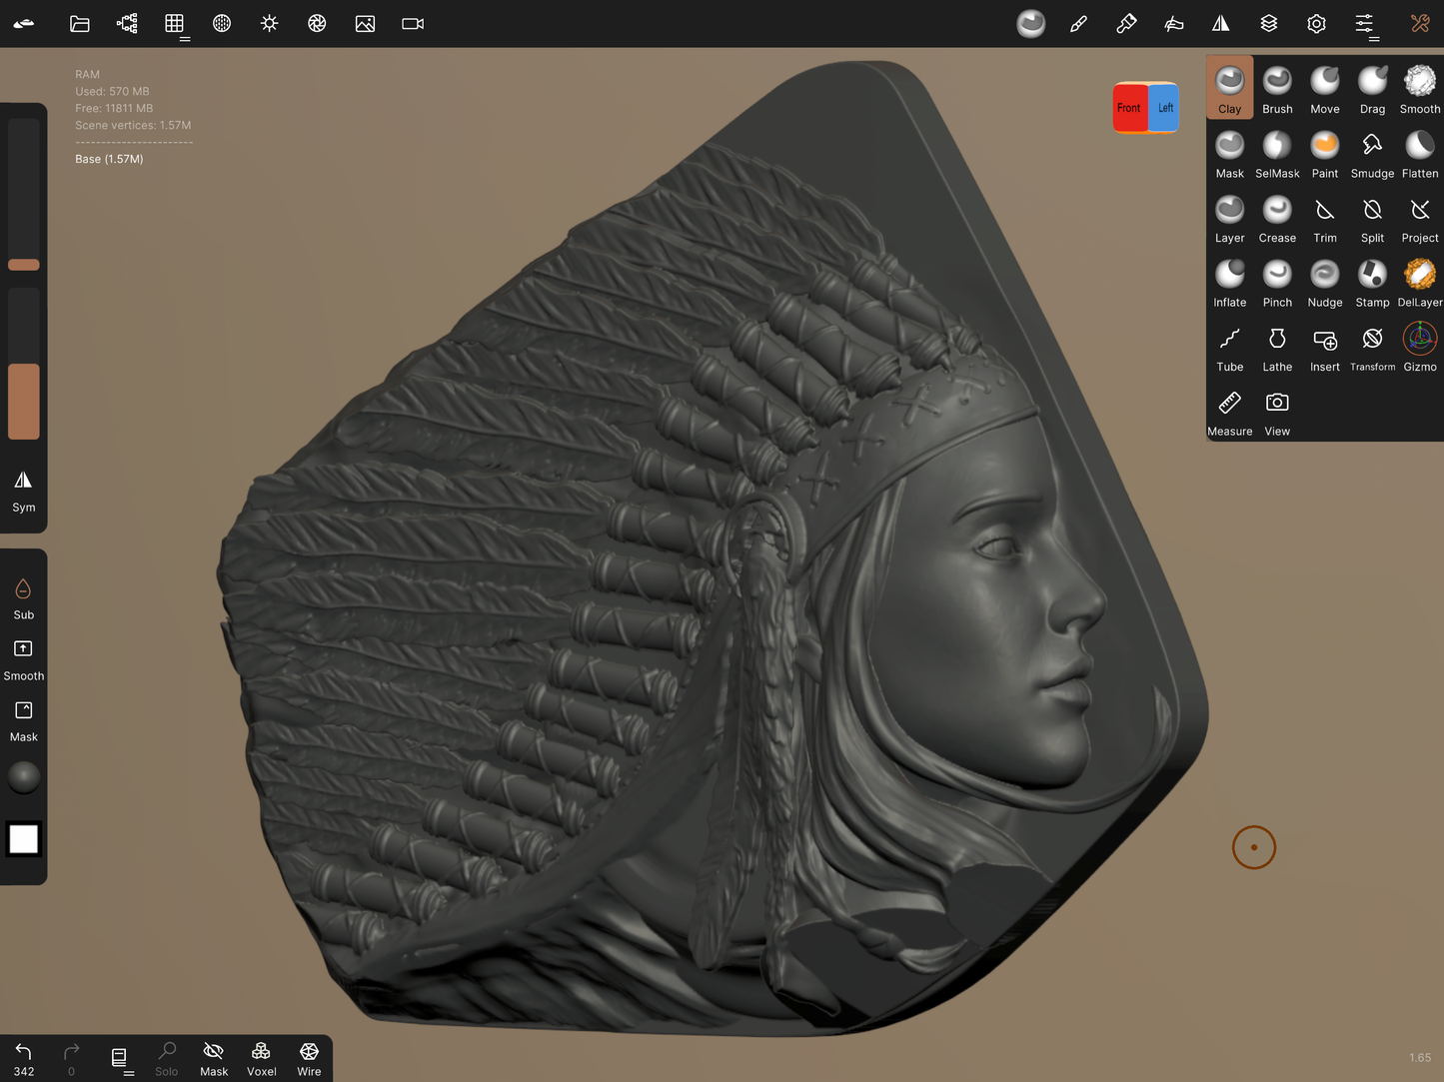Select the Clay sculpting tool
1444x1082 pixels.
click(1229, 88)
